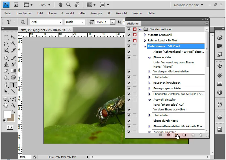Select the Magic Wand tool
The height and width of the screenshot is (160, 226).
coord(13,43)
